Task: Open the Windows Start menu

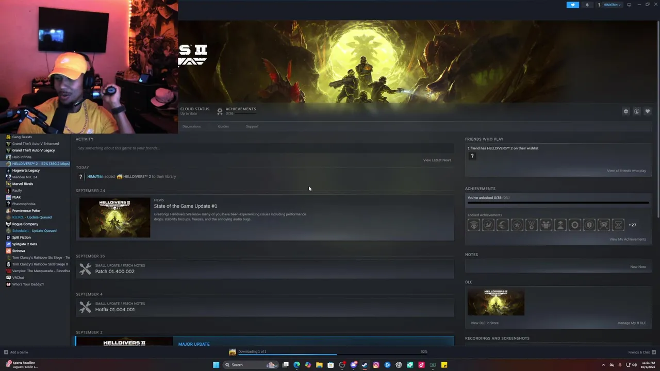Action: click(x=216, y=365)
